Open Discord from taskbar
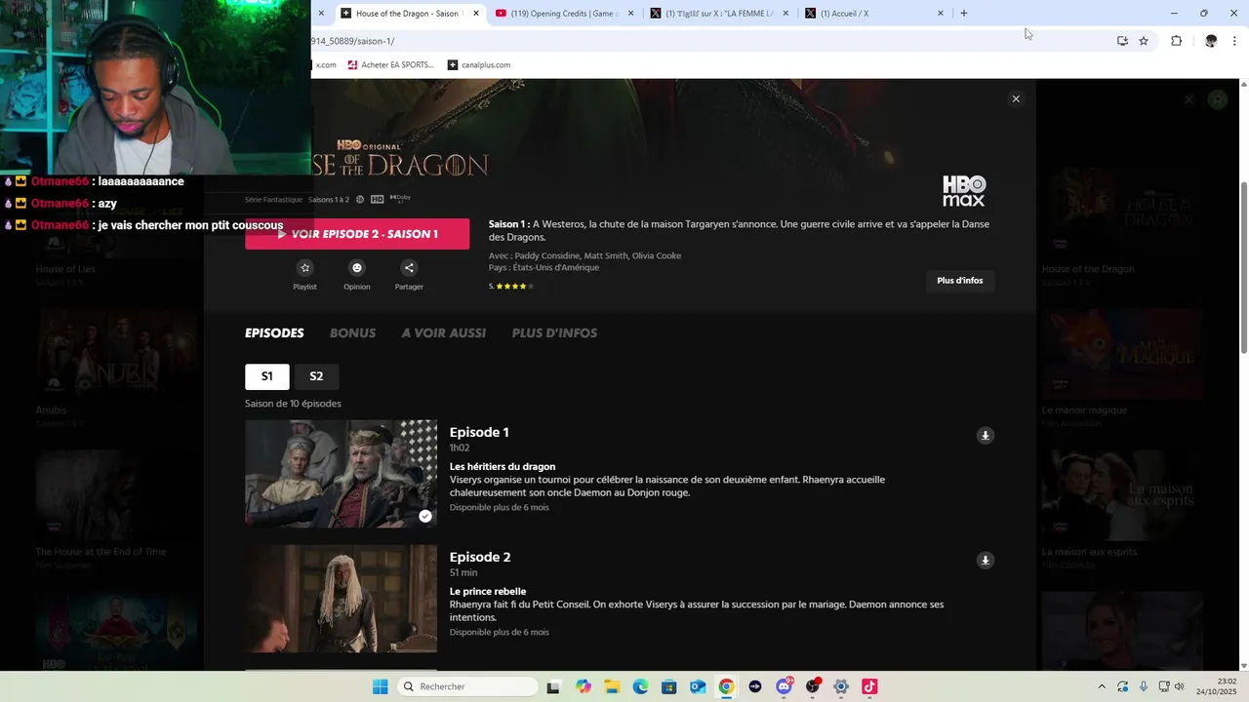1249x702 pixels. [784, 686]
